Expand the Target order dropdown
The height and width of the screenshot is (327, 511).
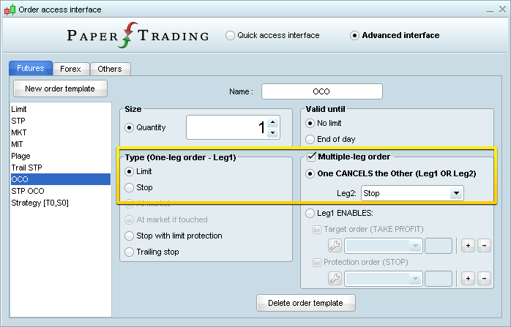coord(416,245)
